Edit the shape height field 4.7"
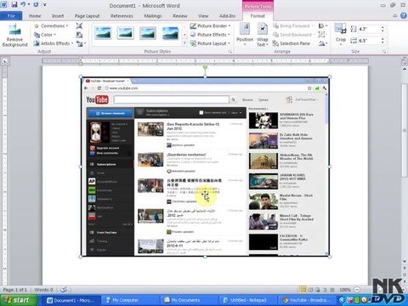 [x=368, y=29]
